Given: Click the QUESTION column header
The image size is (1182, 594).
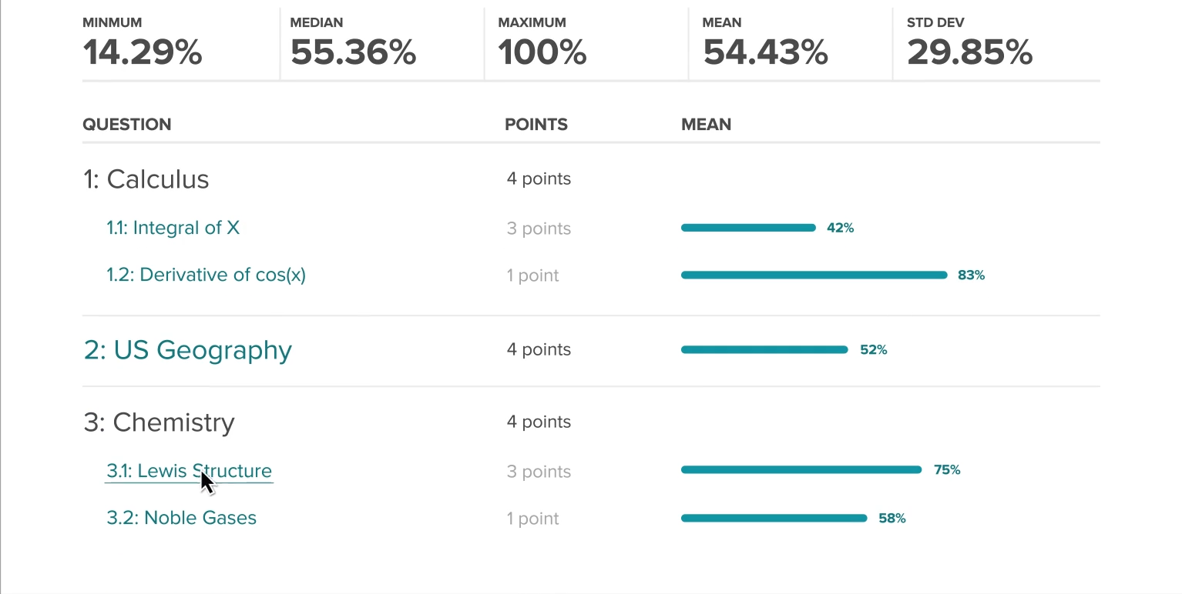Looking at the screenshot, I should pyautogui.click(x=127, y=125).
